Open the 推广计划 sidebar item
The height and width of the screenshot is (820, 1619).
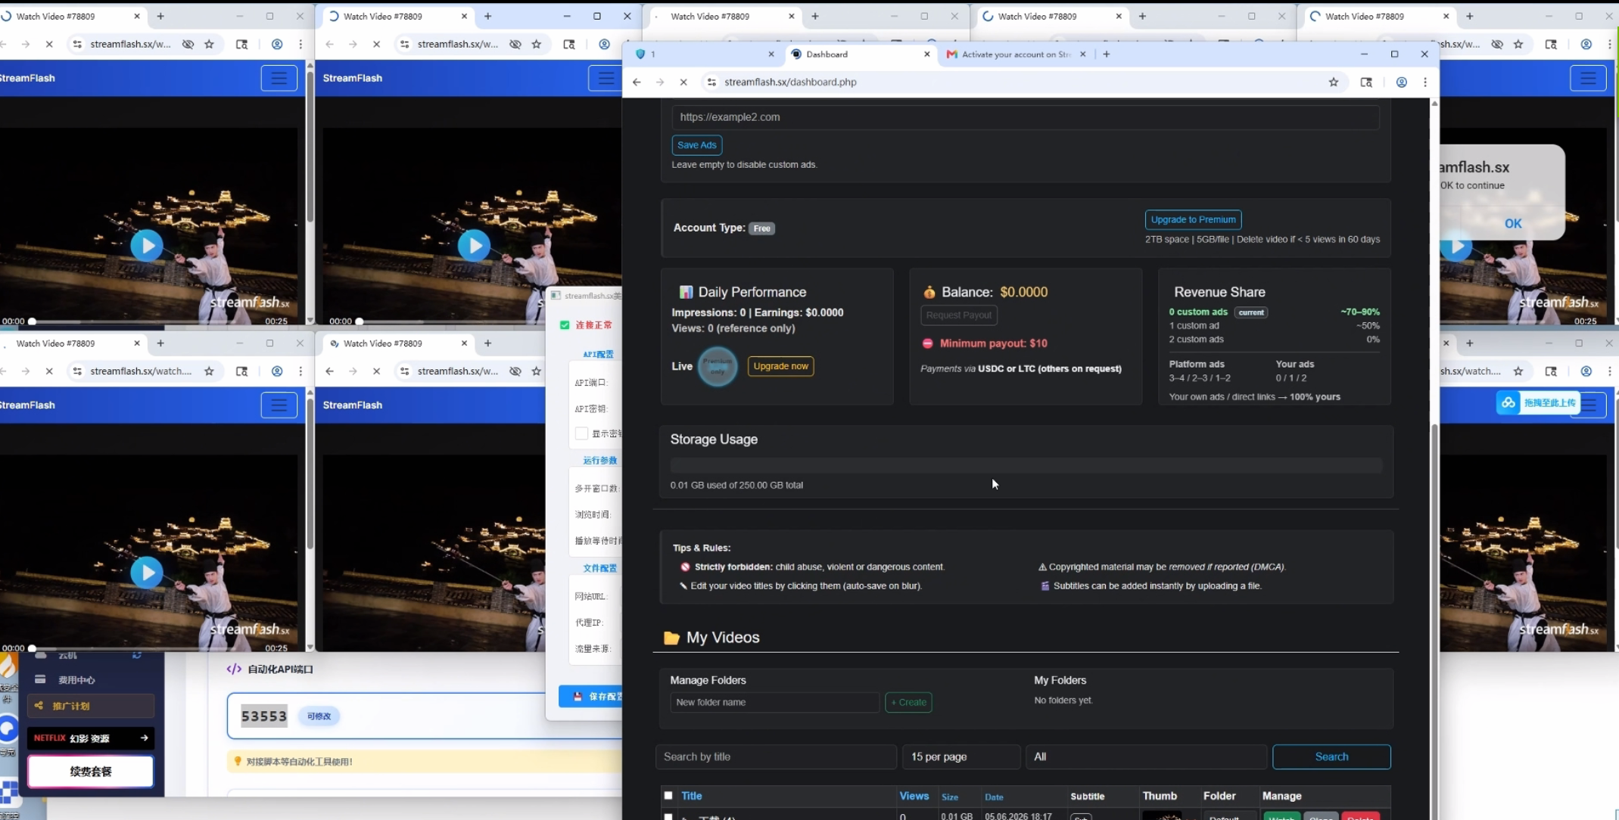tap(91, 706)
